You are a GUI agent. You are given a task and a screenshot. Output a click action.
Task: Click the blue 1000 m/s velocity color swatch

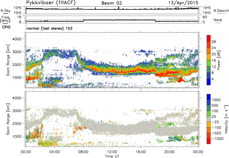tap(209, 97)
